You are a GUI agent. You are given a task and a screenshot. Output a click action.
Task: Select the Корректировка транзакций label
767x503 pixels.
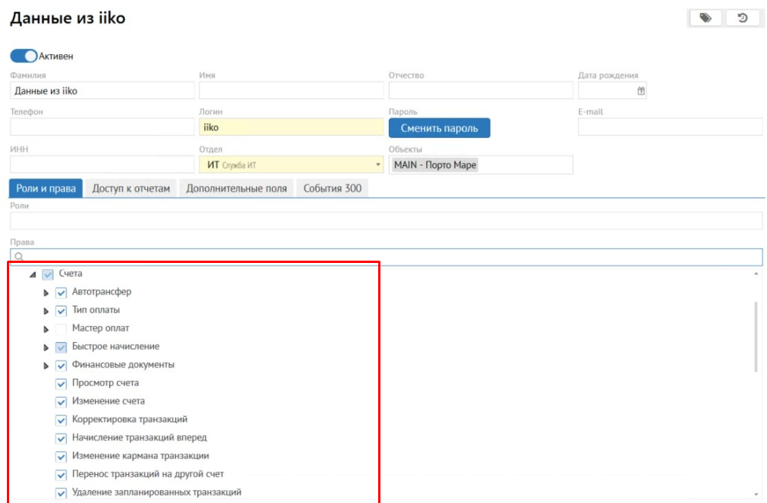pyautogui.click(x=130, y=419)
